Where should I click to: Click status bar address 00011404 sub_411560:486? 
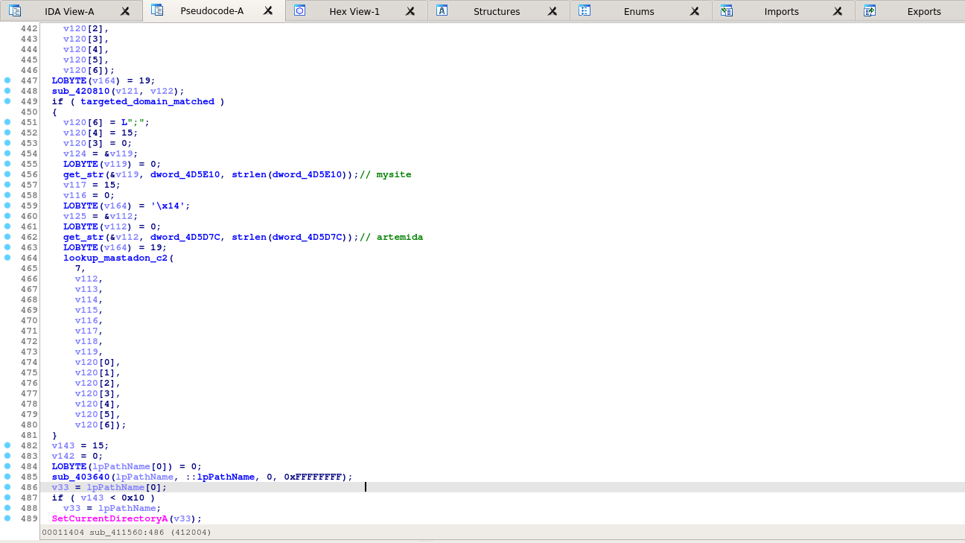(x=127, y=533)
